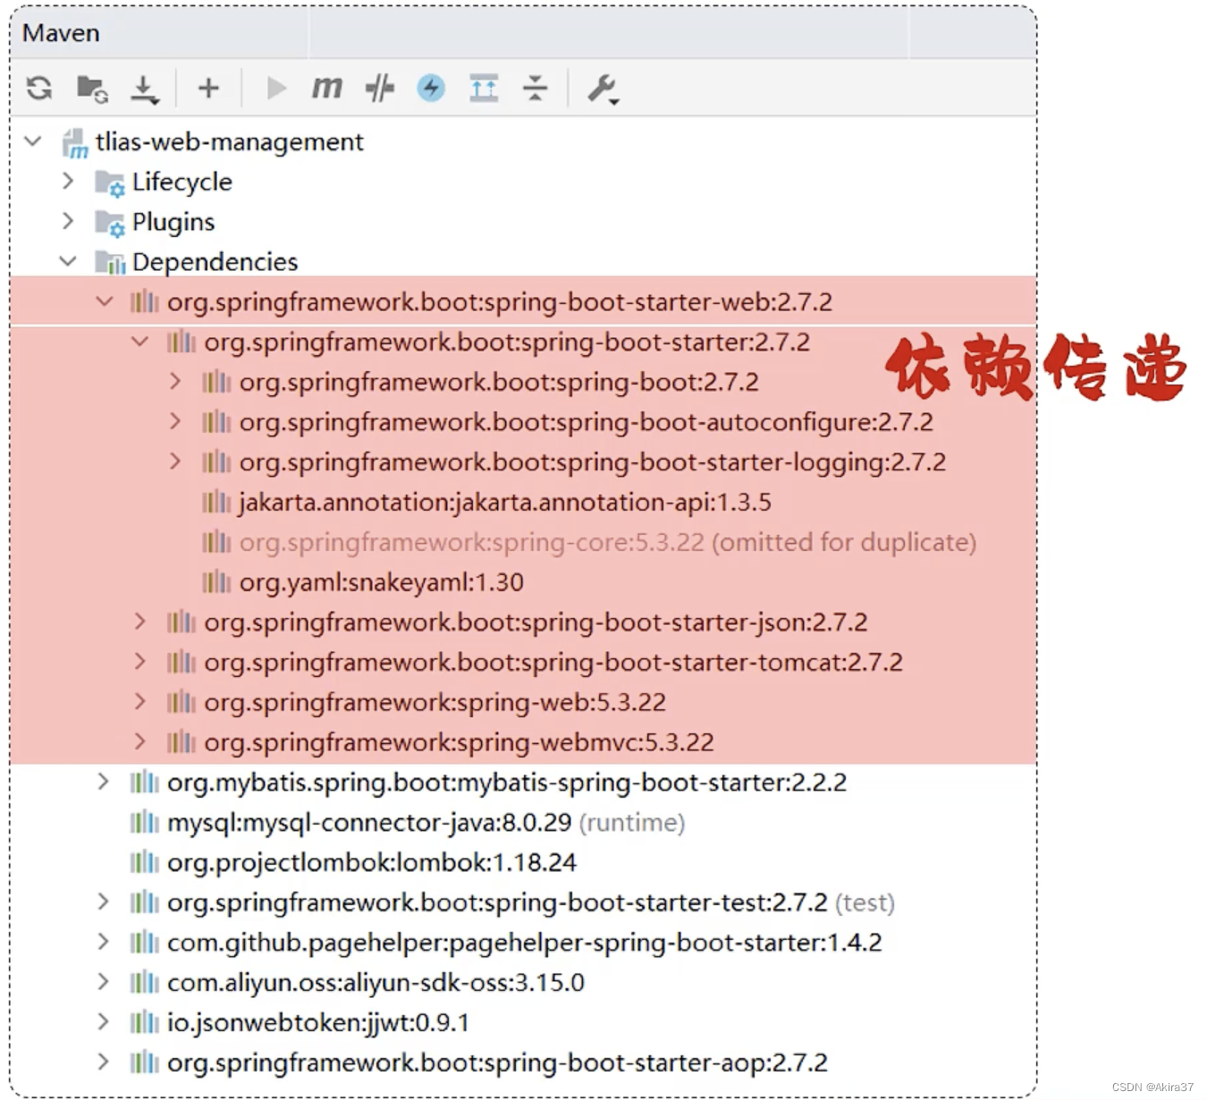Viewport: 1207px width, 1100px height.
Task: Click the Lifecycle folder gear icon
Action: coord(110,182)
